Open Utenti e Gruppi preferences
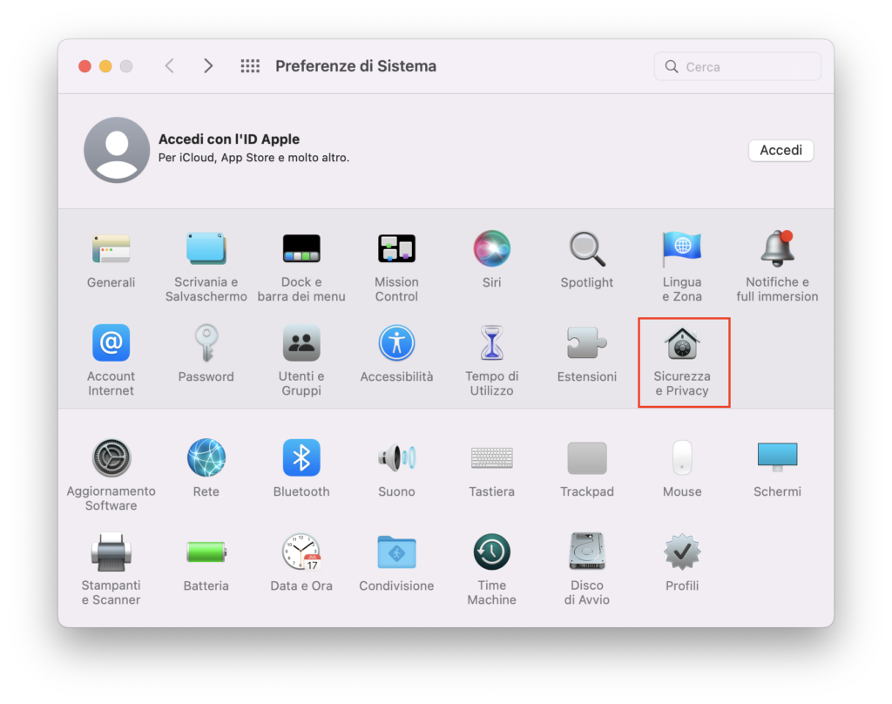The height and width of the screenshot is (704, 892). [301, 344]
